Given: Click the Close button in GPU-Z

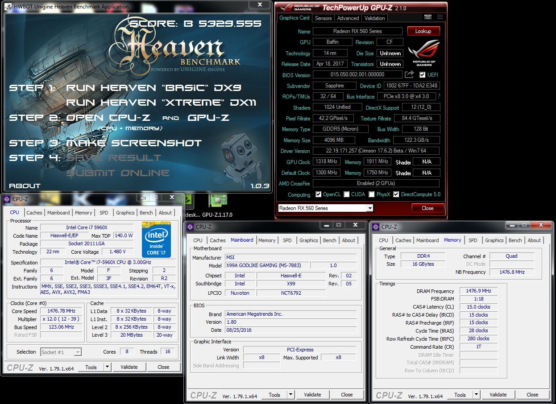Looking at the screenshot, I should click(x=427, y=208).
